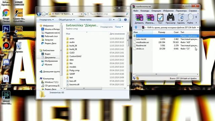The height and width of the screenshot is (121, 215).
Task: Select Windows 7 (C:) drive in the tree
Action: [51, 82]
